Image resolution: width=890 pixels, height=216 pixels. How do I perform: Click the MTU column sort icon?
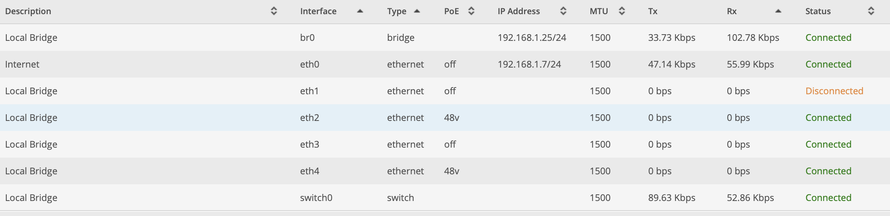(622, 11)
